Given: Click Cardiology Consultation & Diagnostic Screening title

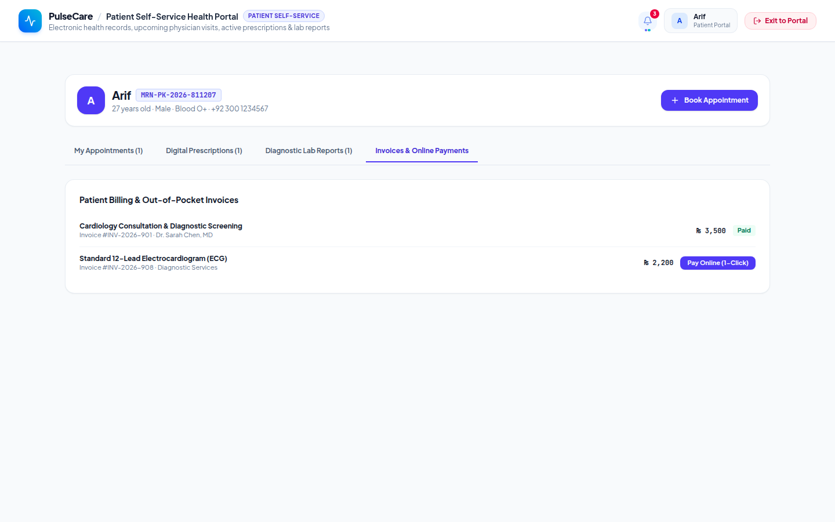Looking at the screenshot, I should 161,226.
